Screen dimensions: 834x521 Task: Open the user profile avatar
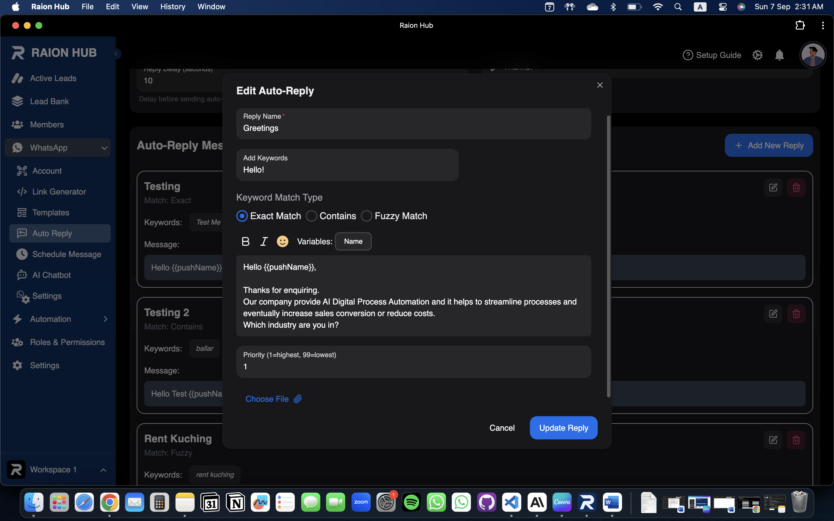pyautogui.click(x=813, y=55)
